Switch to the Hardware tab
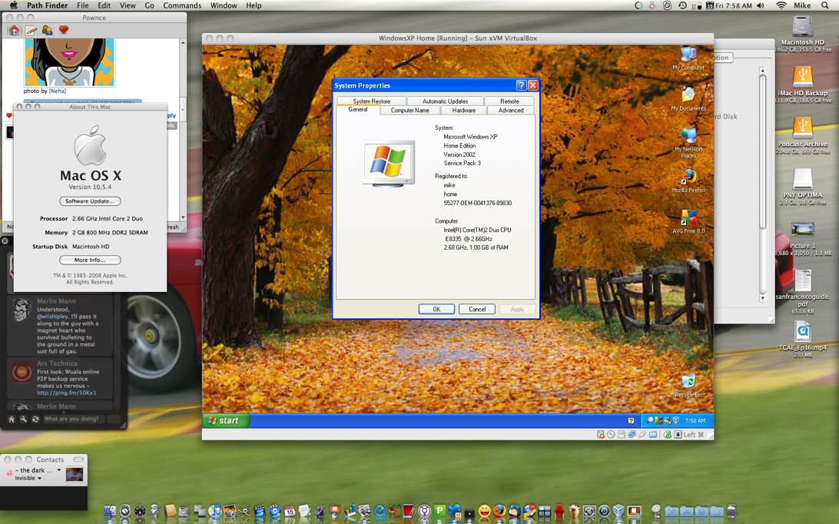Screen dimensions: 839x524 click(463, 111)
